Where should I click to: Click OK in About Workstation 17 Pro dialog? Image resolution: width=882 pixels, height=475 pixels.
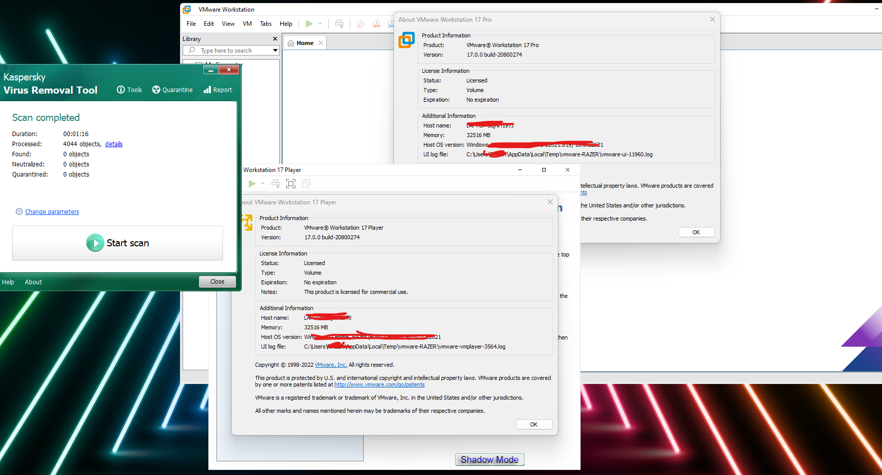click(x=696, y=232)
